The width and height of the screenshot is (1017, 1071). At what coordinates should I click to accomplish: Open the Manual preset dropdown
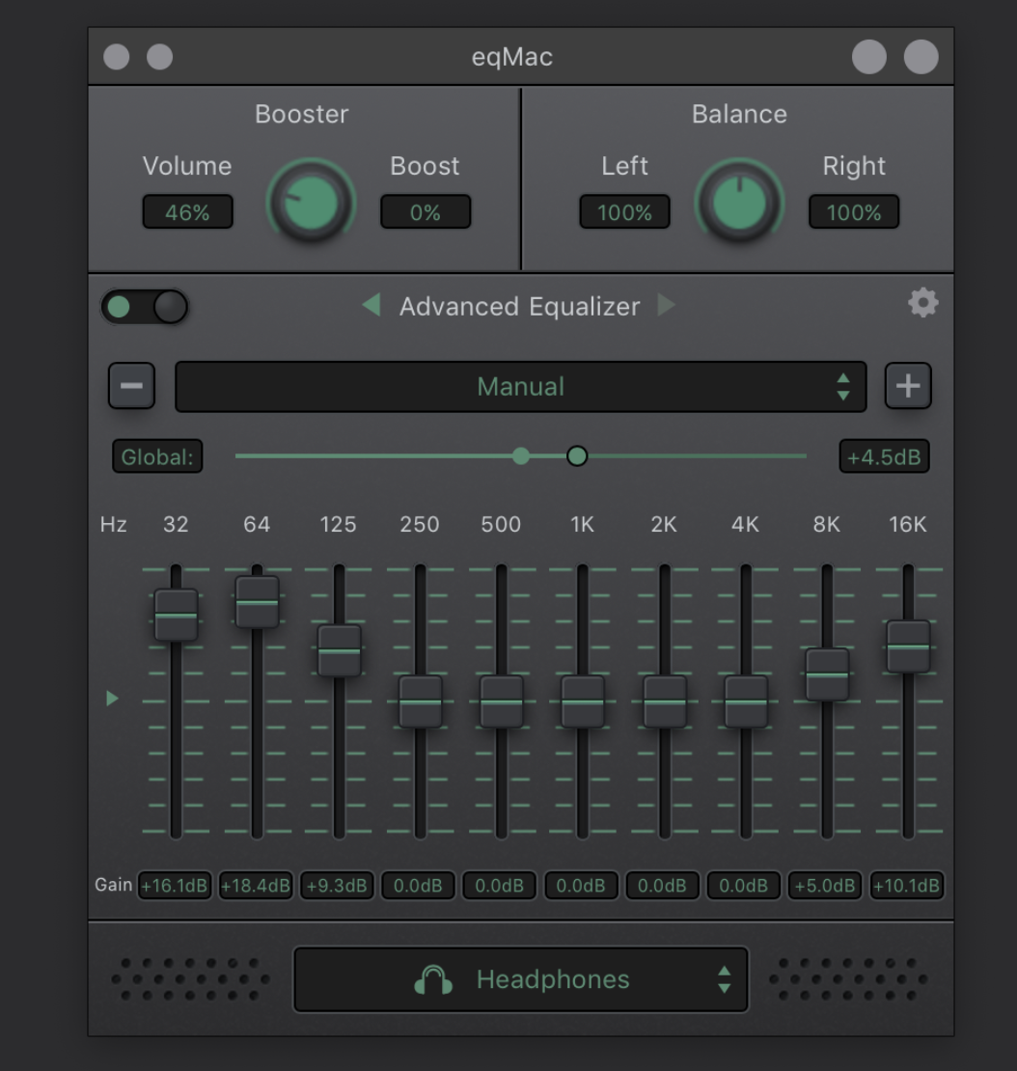520,387
